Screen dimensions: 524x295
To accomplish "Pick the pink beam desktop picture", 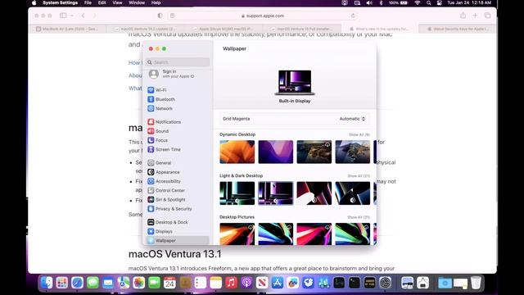I will [x=314, y=234].
